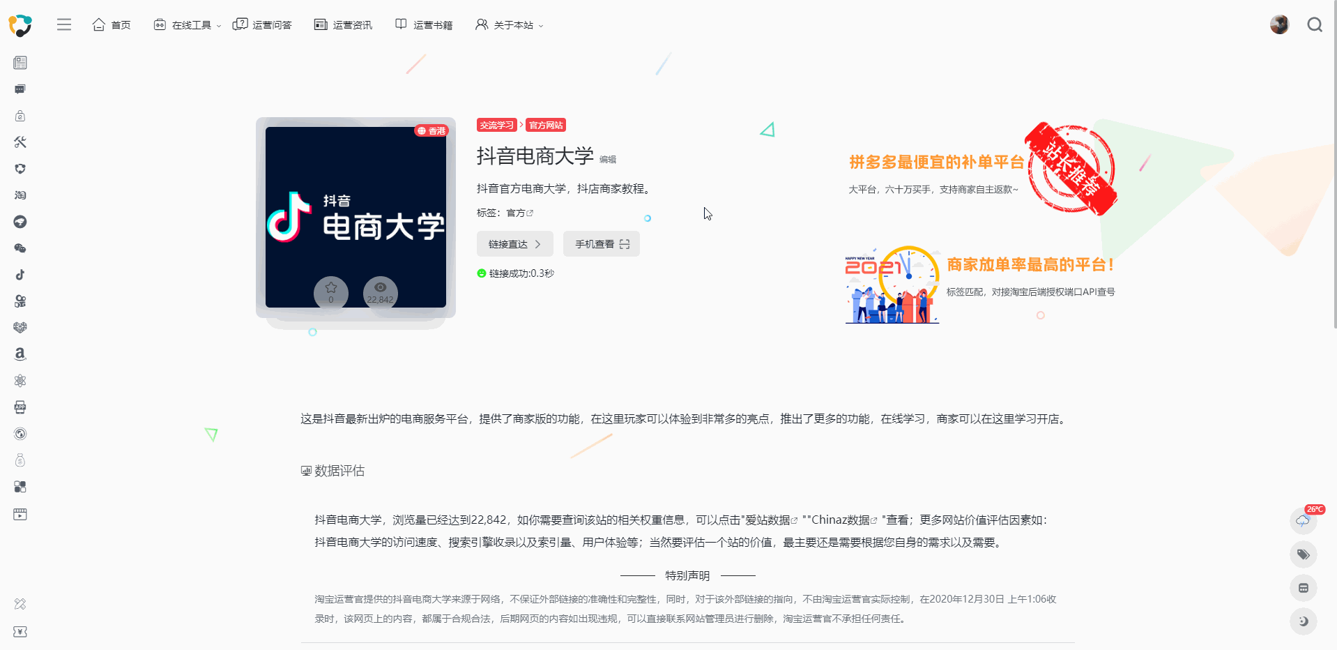
Task: Click the 链接直达 button
Action: (515, 244)
